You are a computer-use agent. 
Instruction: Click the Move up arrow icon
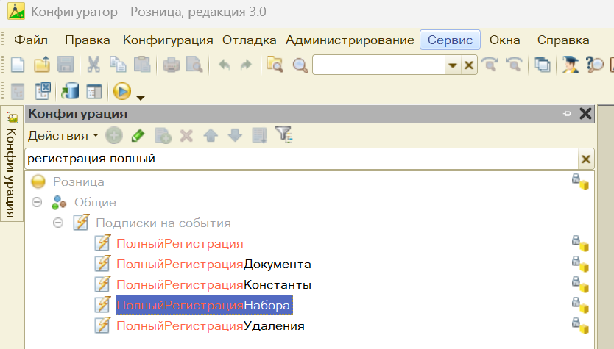click(211, 136)
